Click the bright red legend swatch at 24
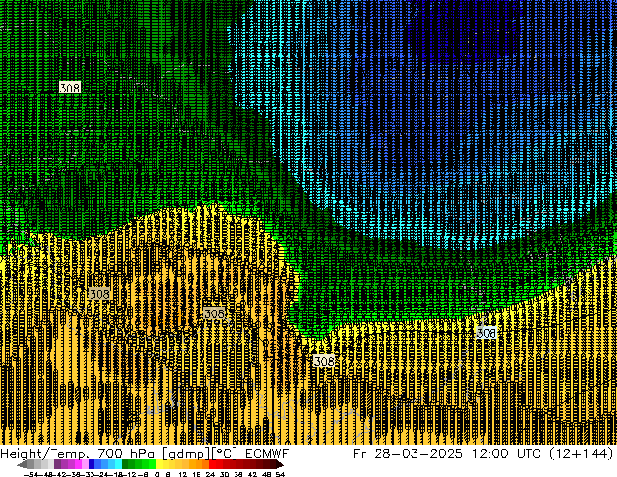Image resolution: width=617 pixels, height=477 pixels. click(212, 464)
